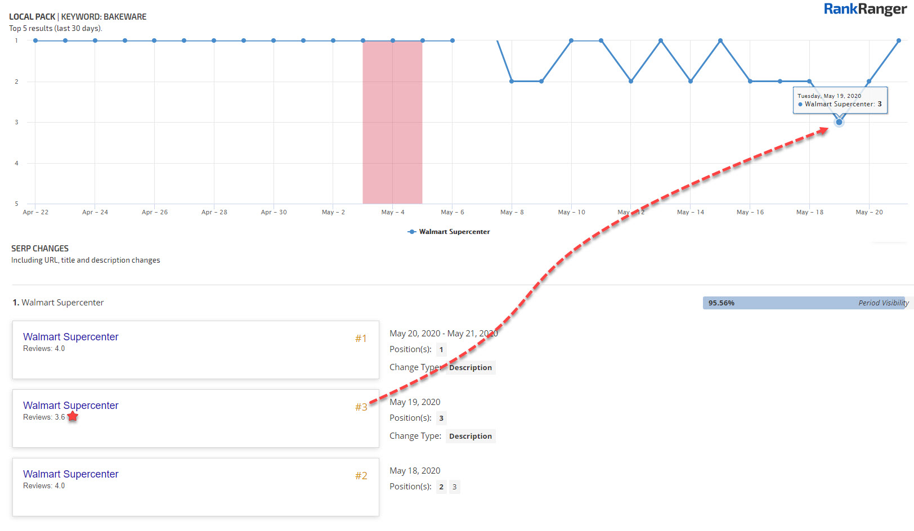
Task: Click the '#2' rank label in result card
Action: [361, 475]
